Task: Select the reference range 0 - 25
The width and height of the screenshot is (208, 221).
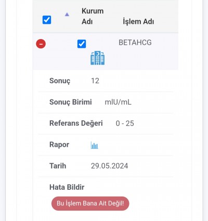Action: point(125,123)
